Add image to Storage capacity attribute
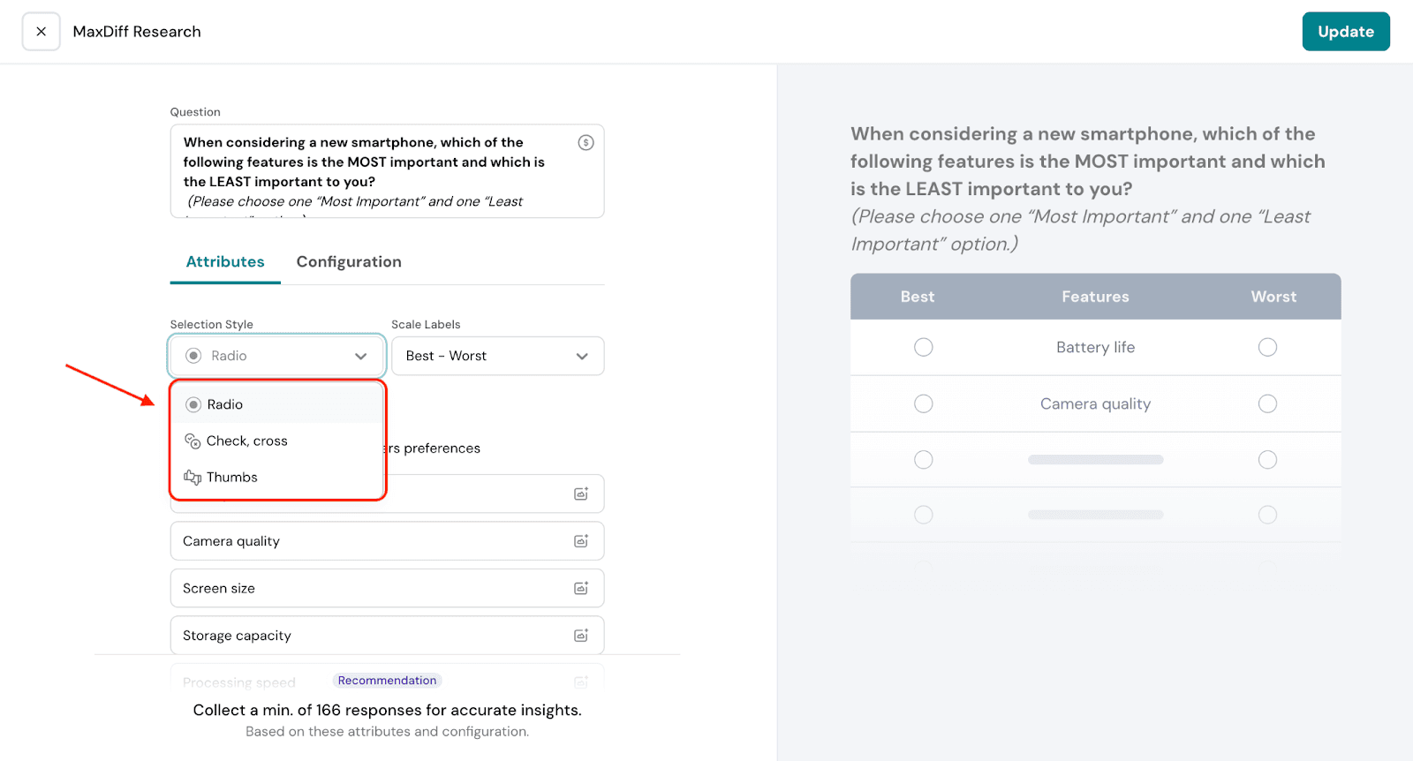The width and height of the screenshot is (1413, 761). [x=581, y=636]
